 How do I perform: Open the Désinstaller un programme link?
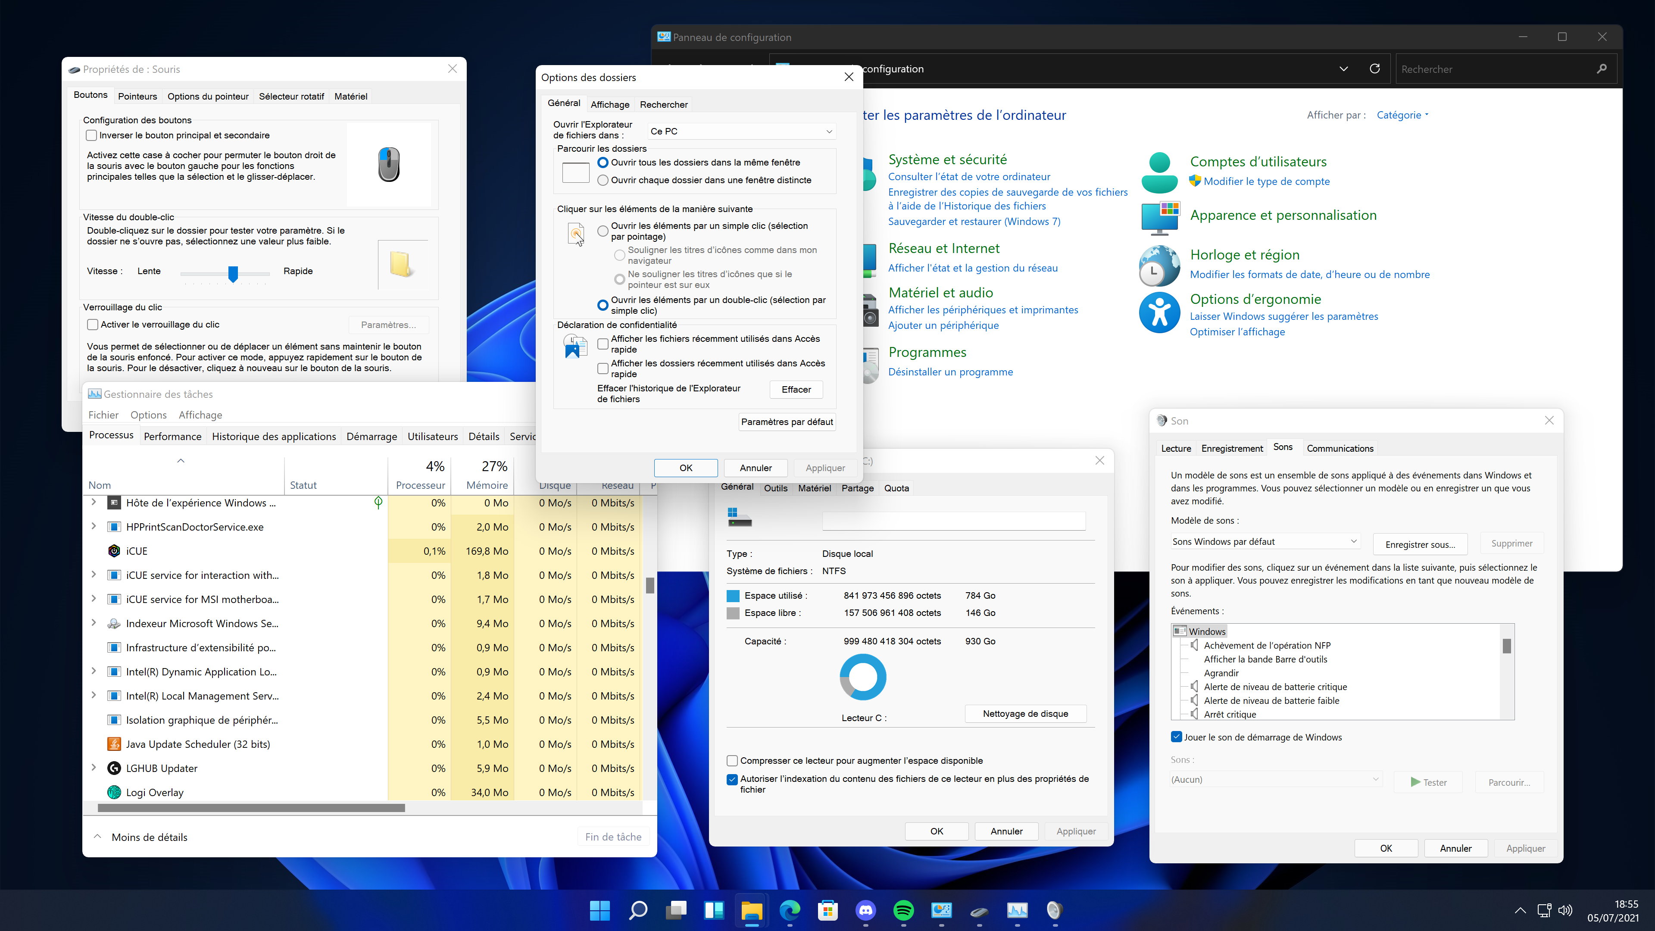coord(950,372)
